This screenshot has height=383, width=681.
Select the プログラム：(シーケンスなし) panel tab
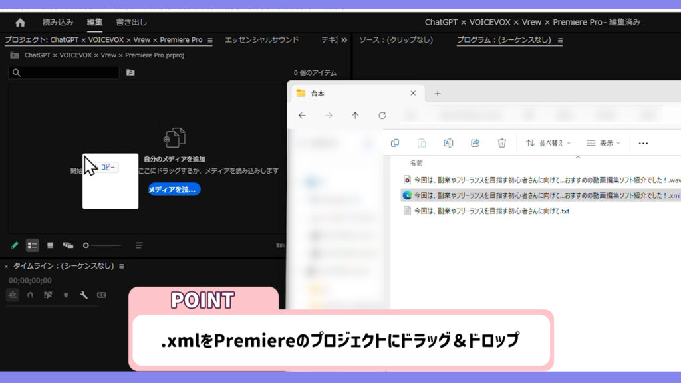pyautogui.click(x=503, y=39)
